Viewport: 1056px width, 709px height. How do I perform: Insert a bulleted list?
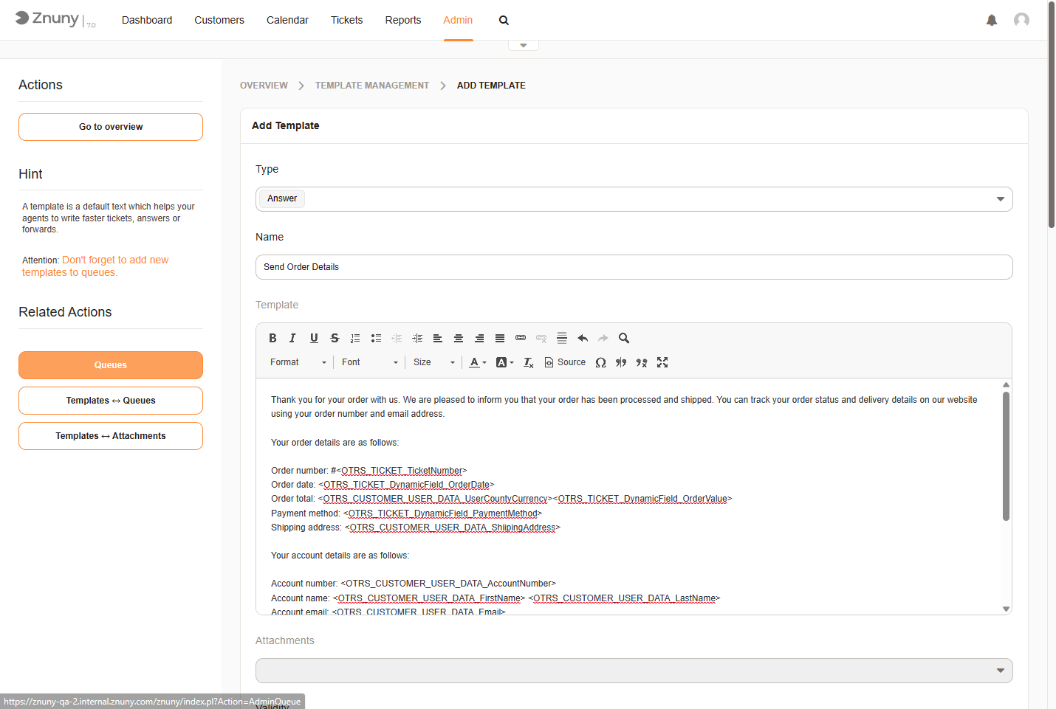(x=376, y=338)
